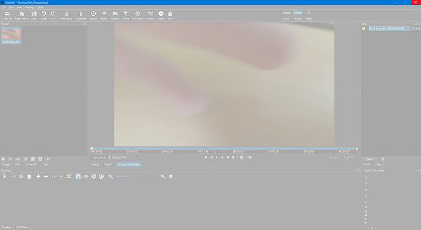Open the View menu

point(20,7)
